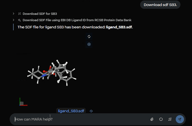192x126 pixels.
Task: Click the workflow icon beside 'Download SDF for SB3'
Action: point(20,14)
